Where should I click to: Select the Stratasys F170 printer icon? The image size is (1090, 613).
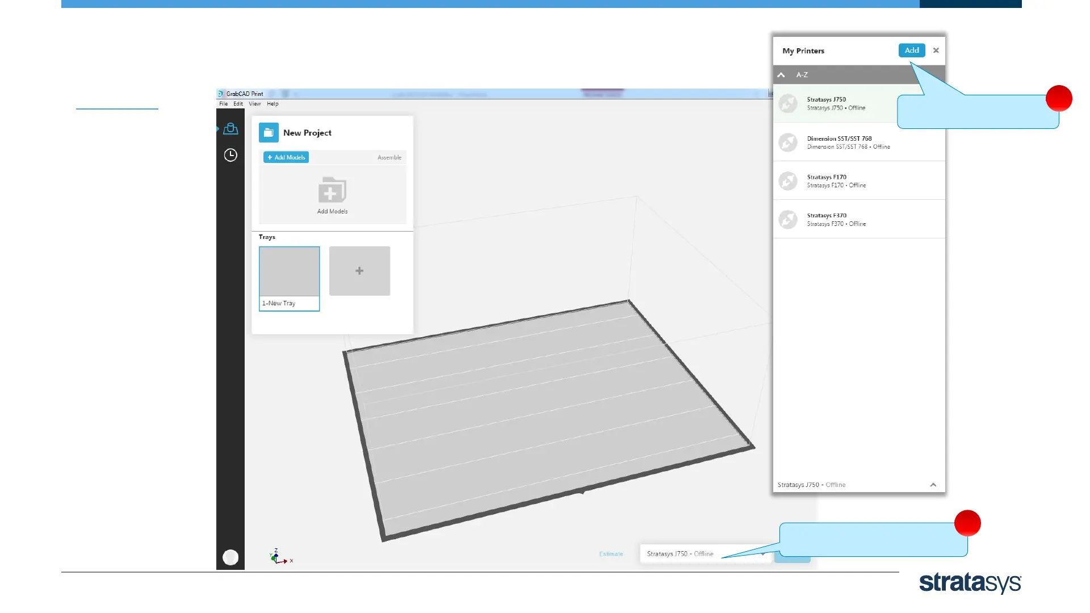(788, 181)
